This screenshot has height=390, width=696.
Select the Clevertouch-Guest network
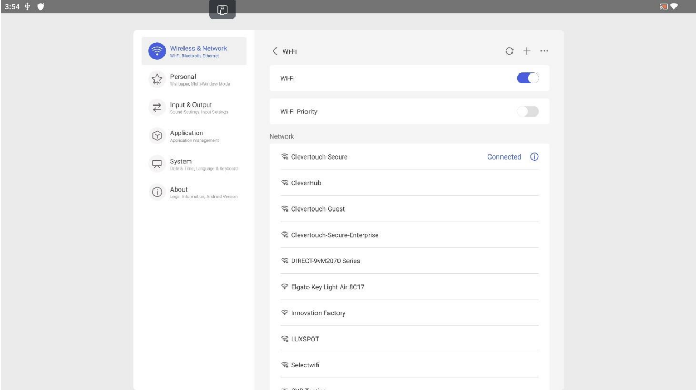[410, 209]
